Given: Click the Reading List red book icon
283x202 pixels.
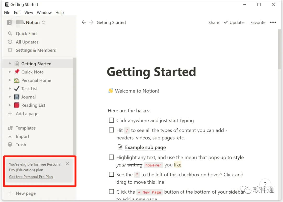Looking at the screenshot, I should pos(17,105).
